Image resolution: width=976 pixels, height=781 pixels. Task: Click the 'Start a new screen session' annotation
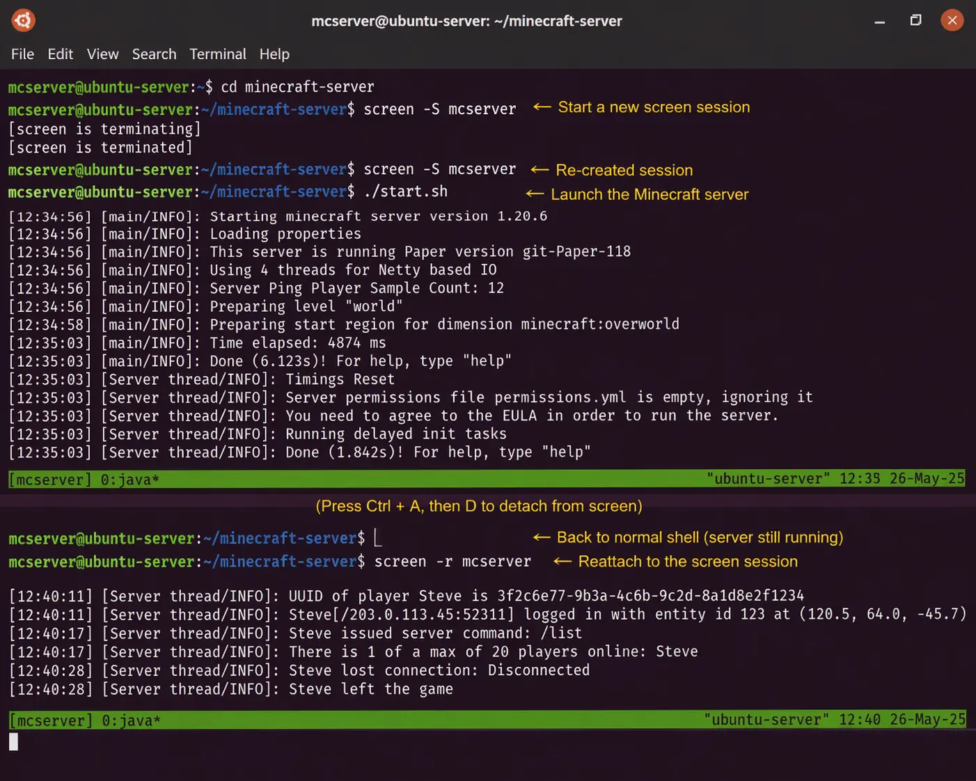[653, 107]
